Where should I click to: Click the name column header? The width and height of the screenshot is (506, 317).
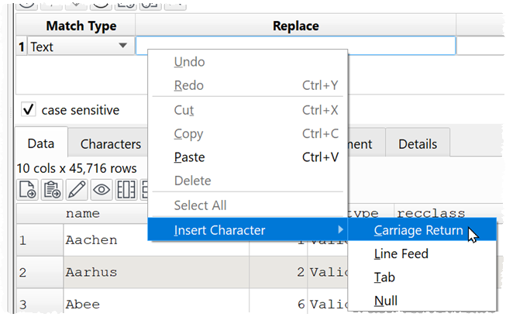(83, 212)
